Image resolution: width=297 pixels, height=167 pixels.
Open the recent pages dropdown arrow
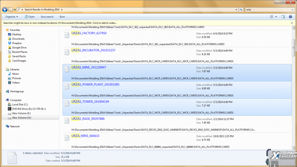(x=15, y=10)
